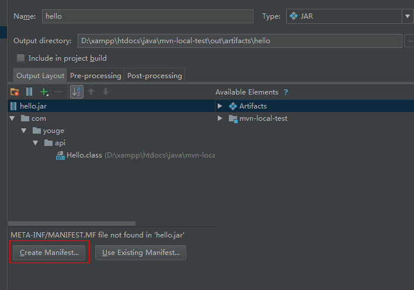Enable Include in project build checkbox
This screenshot has width=414, height=290.
pos(21,58)
